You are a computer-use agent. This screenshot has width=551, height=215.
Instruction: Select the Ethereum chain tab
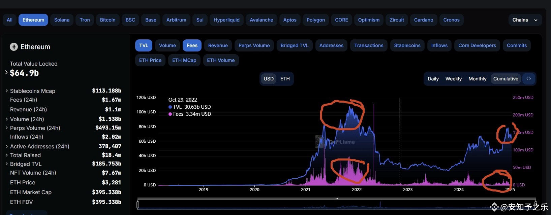(33, 20)
